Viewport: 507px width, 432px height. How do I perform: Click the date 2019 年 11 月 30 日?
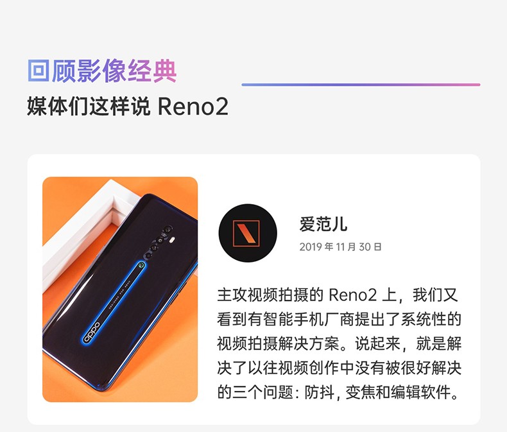click(x=341, y=247)
